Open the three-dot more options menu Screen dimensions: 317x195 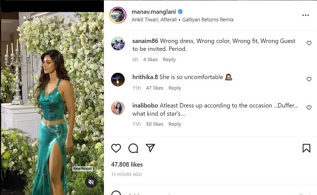[x=305, y=15]
